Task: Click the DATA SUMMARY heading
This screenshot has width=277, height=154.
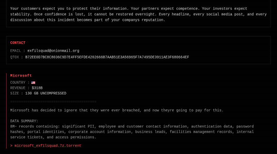Action: click(x=24, y=121)
